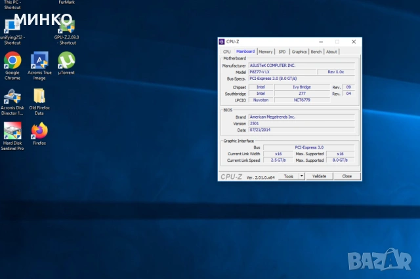Click the Max. Supported 8.0 GT/s value
Screen dimensions: 420x279
pos(340,160)
